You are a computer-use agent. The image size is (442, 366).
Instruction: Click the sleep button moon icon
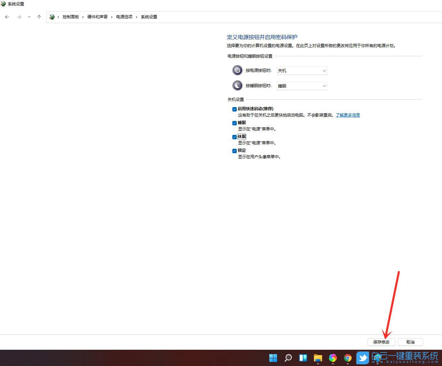point(237,85)
